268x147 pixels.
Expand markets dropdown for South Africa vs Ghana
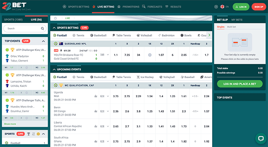click(108, 141)
